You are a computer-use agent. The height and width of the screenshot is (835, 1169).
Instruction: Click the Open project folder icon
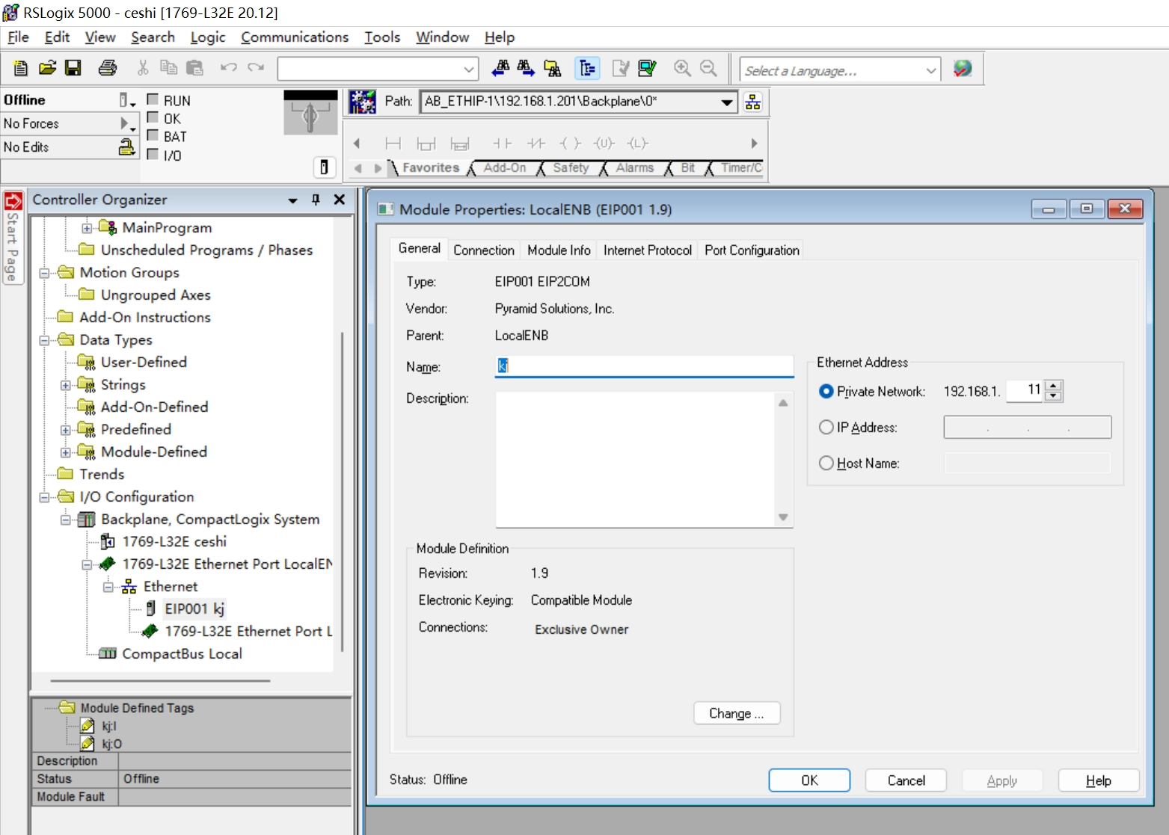(47, 68)
